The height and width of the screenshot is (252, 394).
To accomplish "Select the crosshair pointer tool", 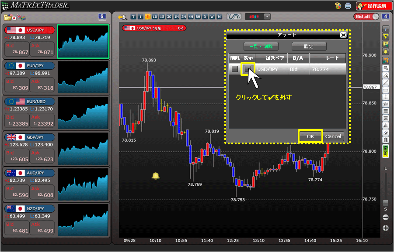I will [x=385, y=75].
